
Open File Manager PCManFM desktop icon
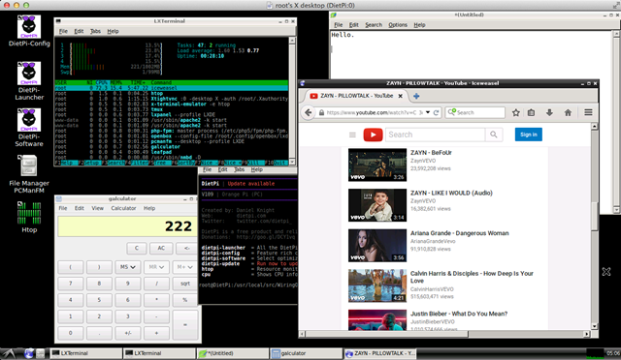click(x=29, y=174)
